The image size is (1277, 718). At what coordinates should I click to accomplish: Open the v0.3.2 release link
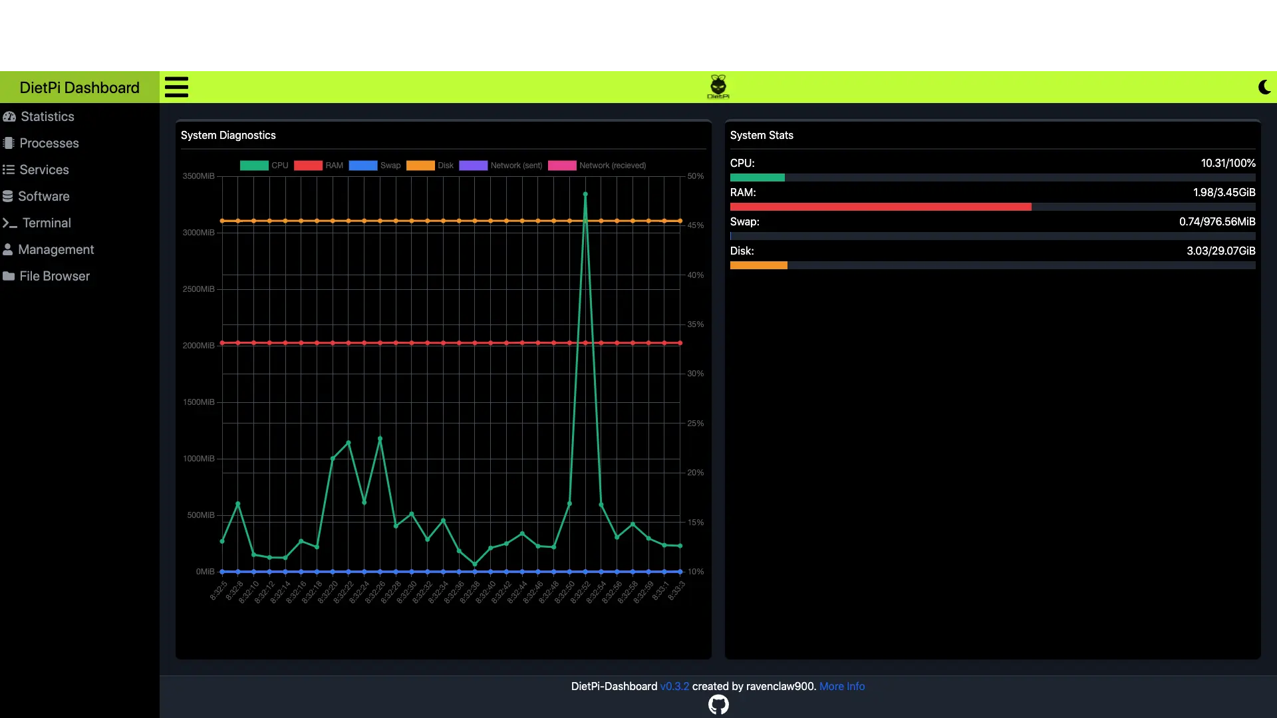point(674,686)
